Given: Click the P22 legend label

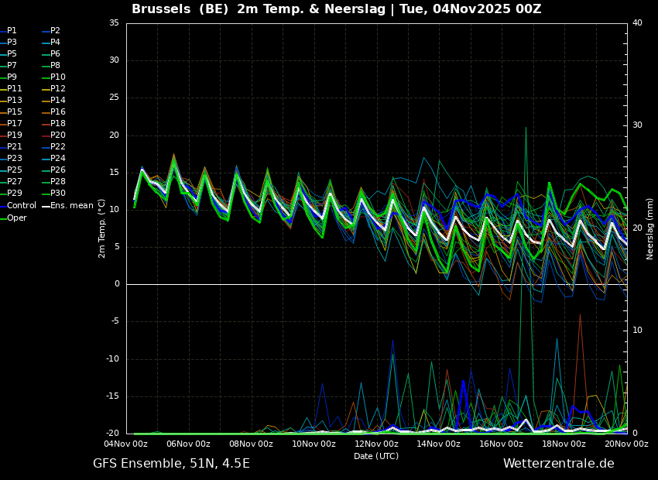Looking at the screenshot, I should click(58, 147).
